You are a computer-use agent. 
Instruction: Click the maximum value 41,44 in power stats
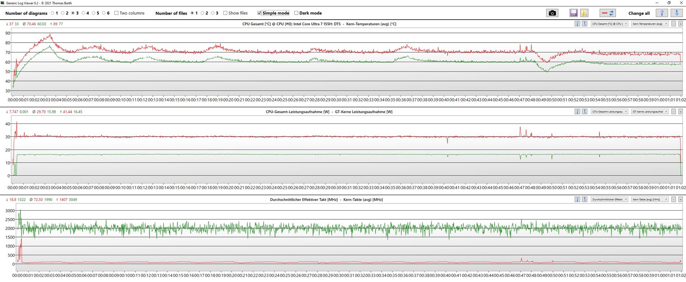point(68,112)
